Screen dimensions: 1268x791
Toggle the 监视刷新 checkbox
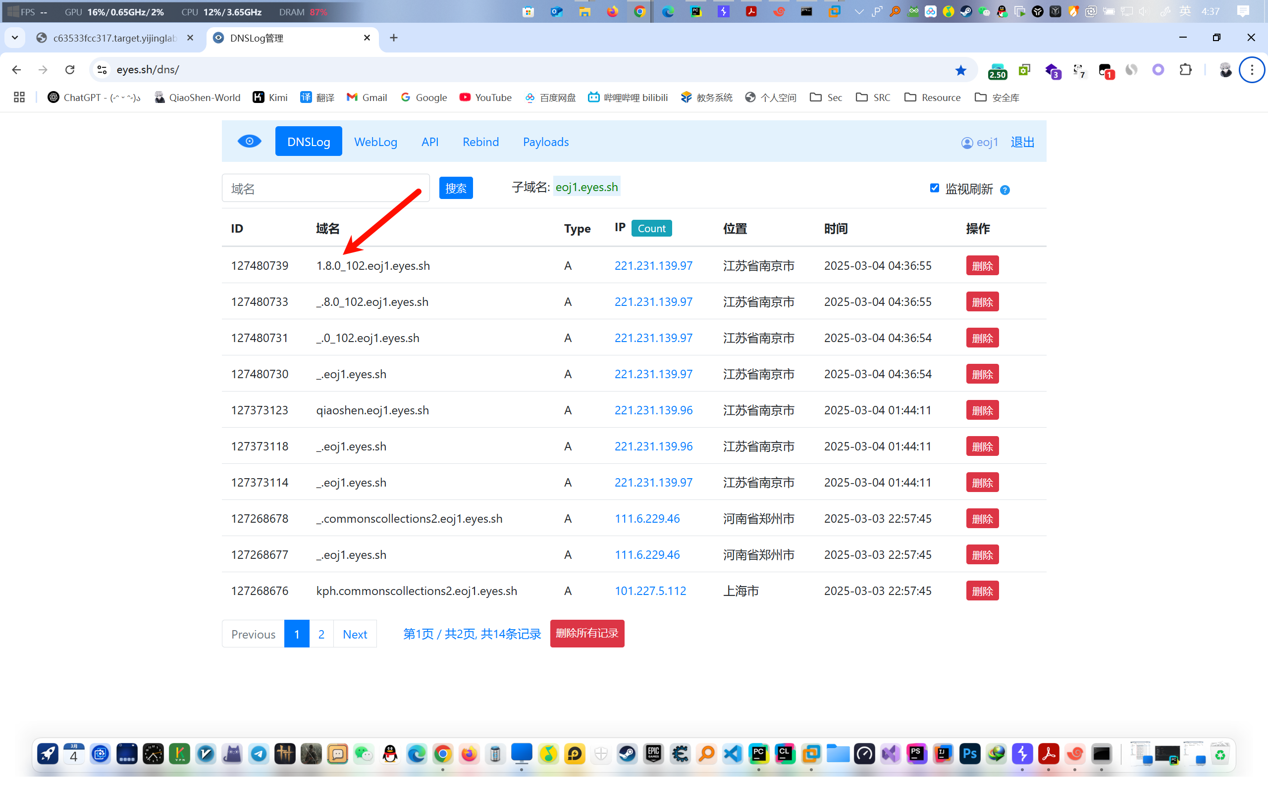point(934,188)
